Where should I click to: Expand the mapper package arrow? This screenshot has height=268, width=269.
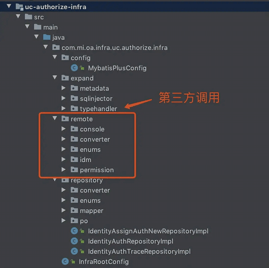tap(63, 210)
